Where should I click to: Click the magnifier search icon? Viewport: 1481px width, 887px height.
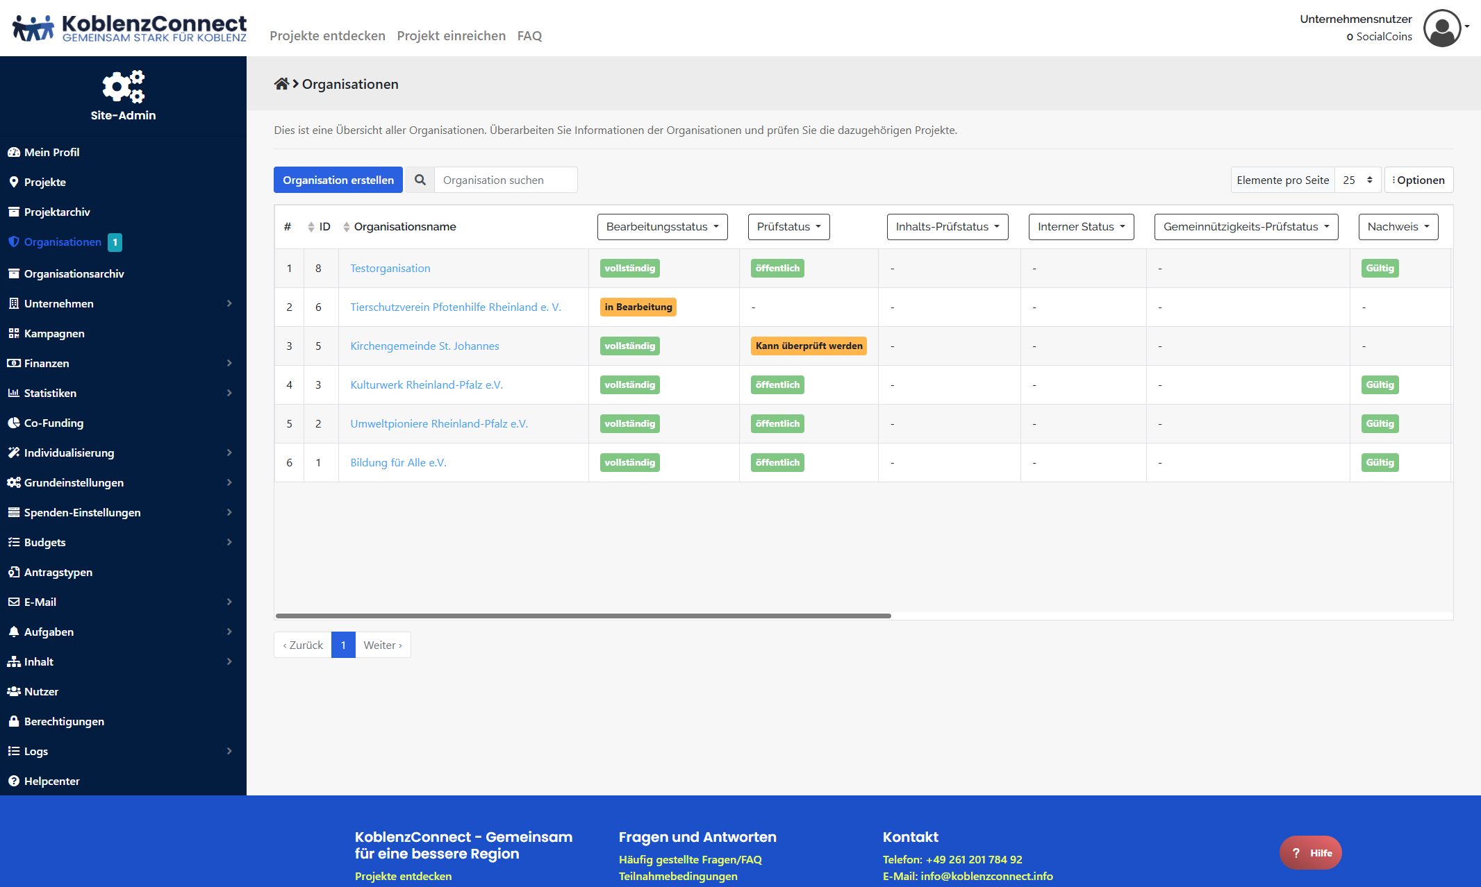pos(420,180)
